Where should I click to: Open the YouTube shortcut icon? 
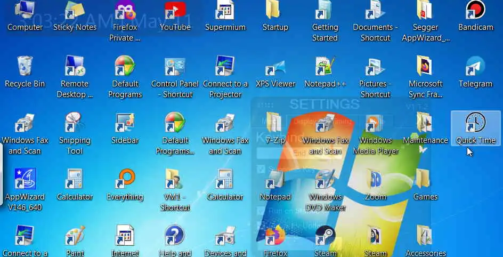[x=175, y=11]
